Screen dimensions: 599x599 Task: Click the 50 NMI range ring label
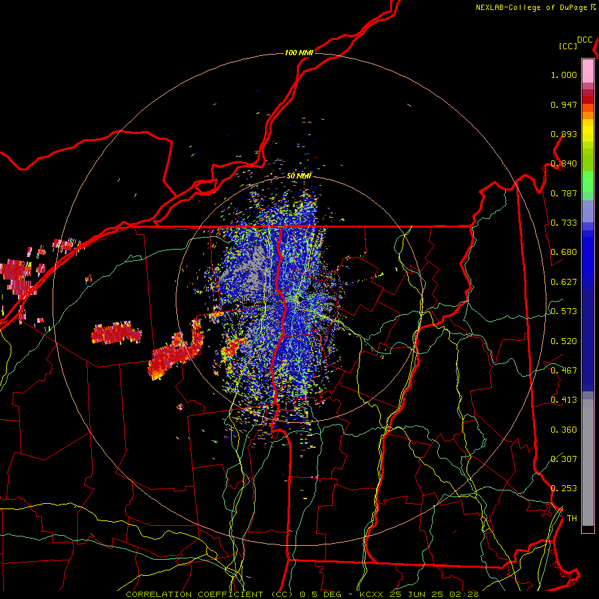click(299, 176)
